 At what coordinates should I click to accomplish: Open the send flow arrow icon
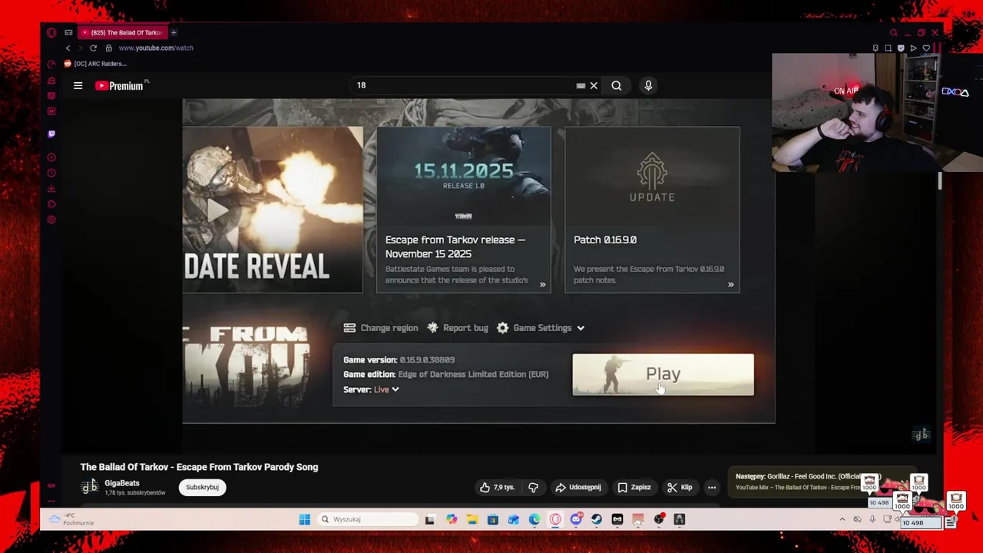[913, 48]
